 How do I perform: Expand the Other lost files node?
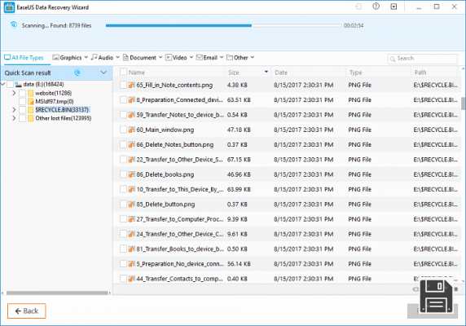coord(14,118)
